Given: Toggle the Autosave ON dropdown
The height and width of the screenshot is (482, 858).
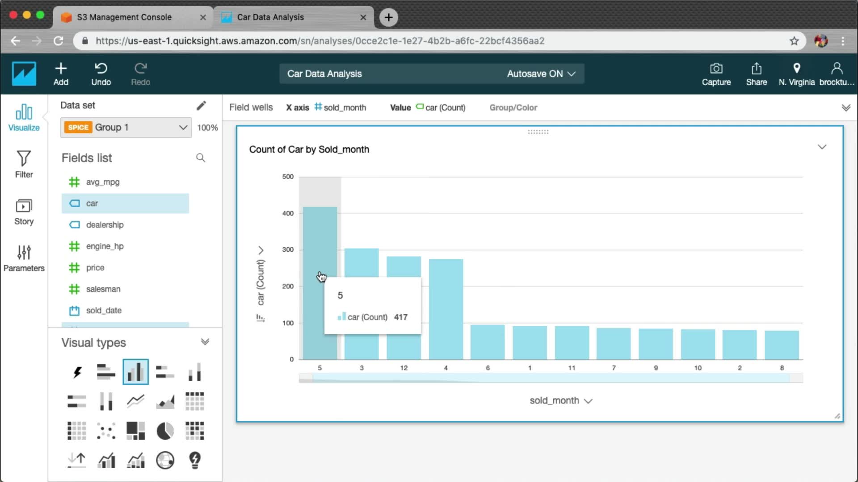Looking at the screenshot, I should (541, 74).
